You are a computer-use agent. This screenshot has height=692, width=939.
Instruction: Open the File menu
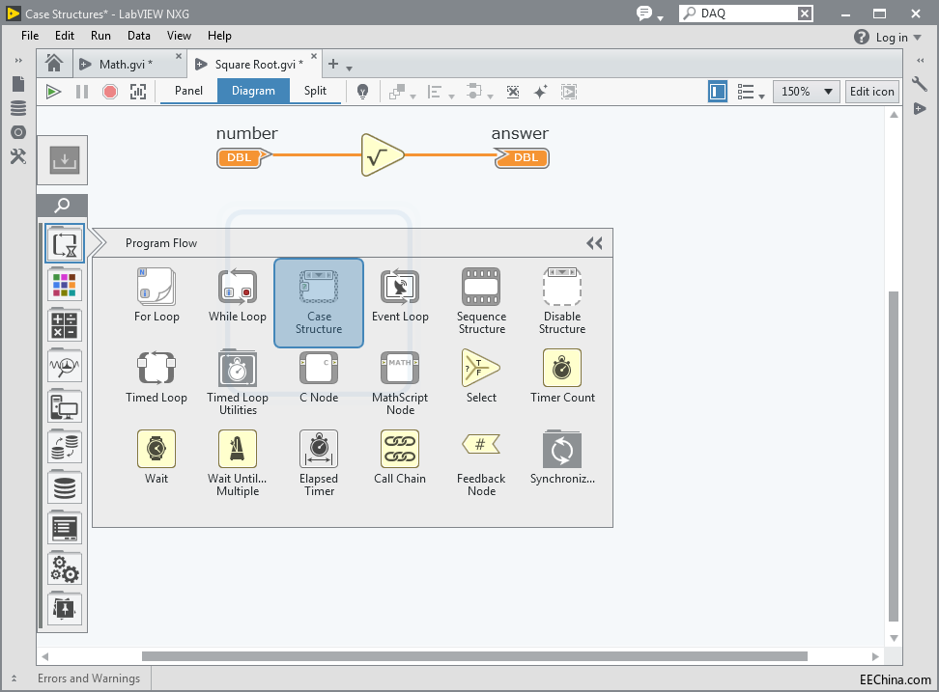click(x=30, y=36)
